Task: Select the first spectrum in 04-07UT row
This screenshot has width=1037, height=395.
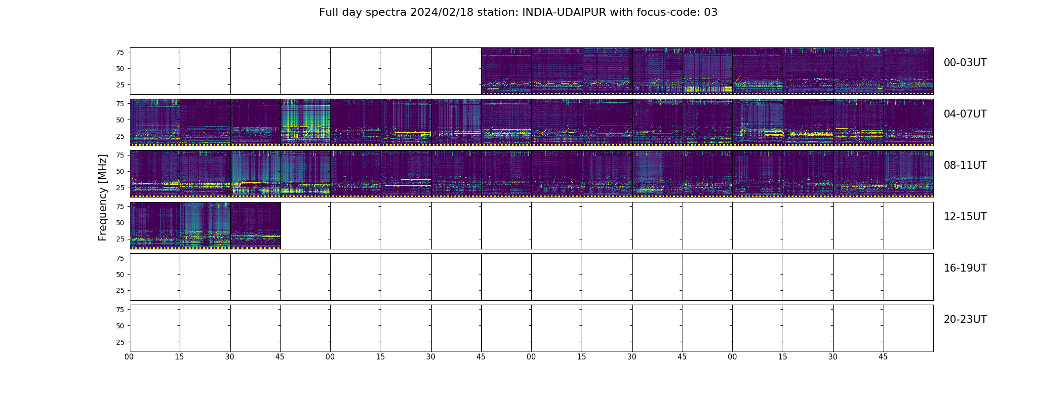Action: click(155, 122)
